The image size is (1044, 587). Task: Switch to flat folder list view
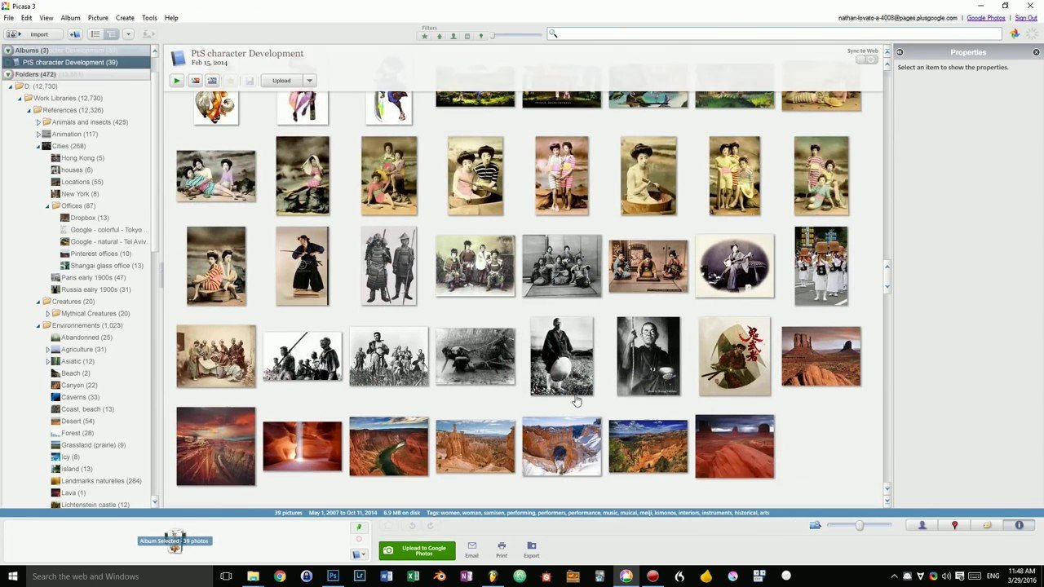coord(95,34)
